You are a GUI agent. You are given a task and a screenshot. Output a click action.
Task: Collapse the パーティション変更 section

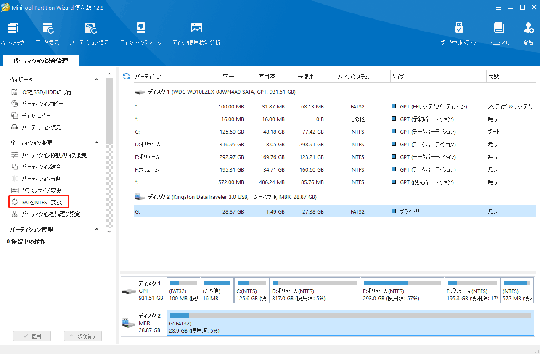point(96,143)
